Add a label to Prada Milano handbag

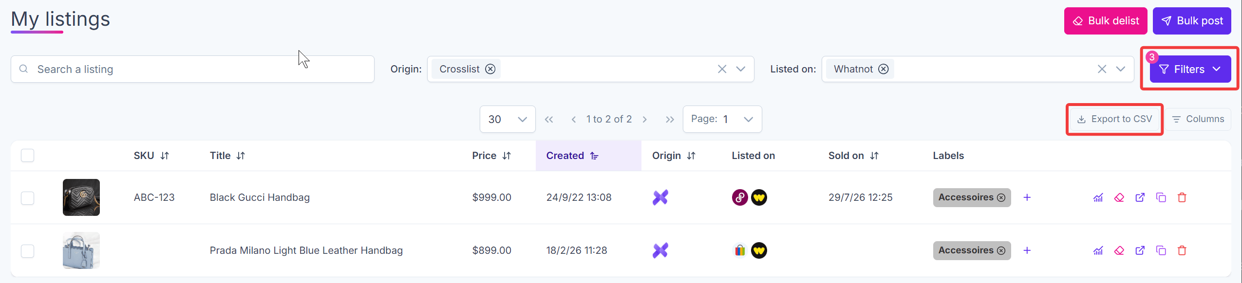pos(1027,250)
